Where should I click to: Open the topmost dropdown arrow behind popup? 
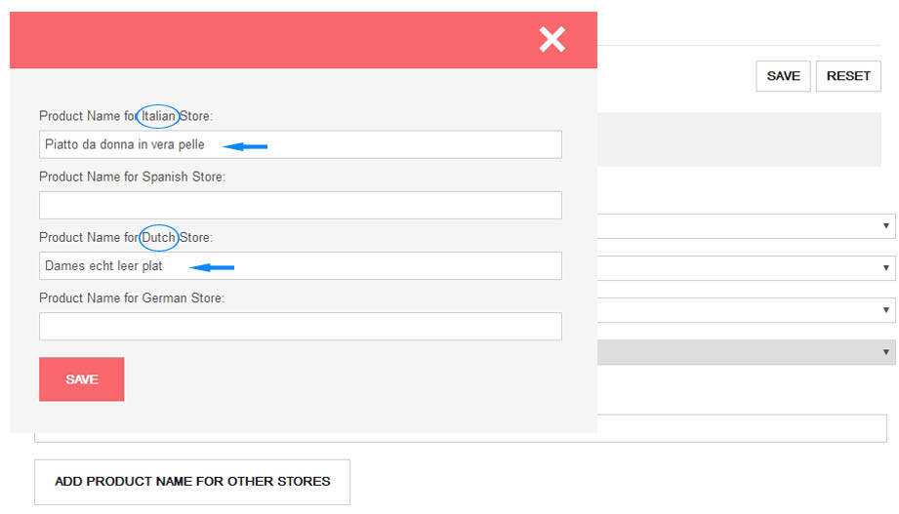point(886,226)
